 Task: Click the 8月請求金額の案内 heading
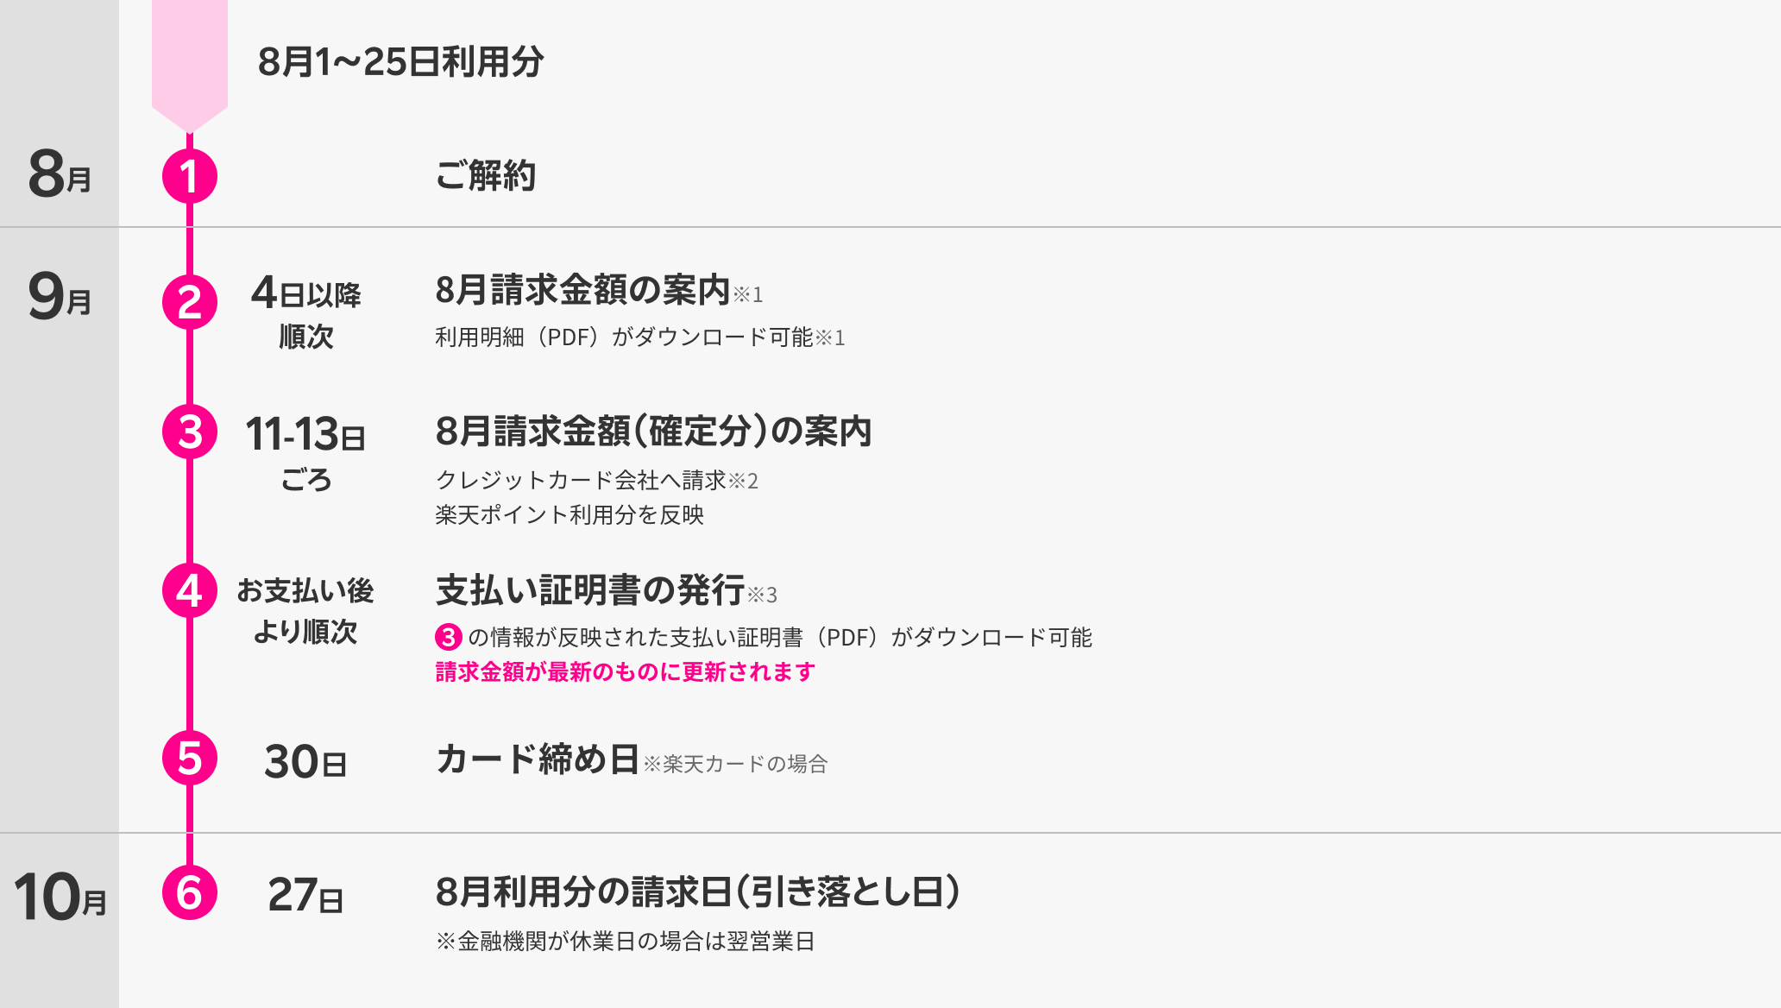[x=582, y=290]
